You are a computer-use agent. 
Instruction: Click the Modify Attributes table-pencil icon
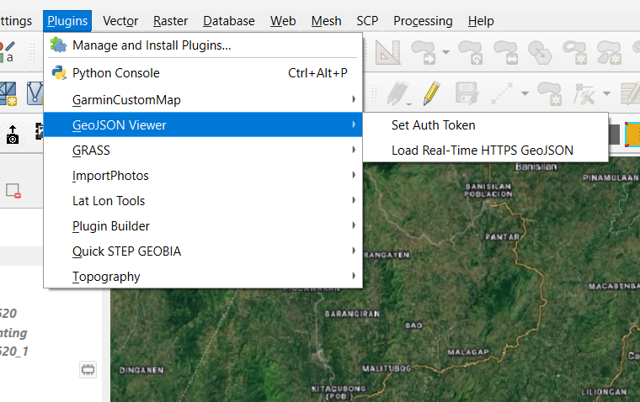[x=630, y=93]
